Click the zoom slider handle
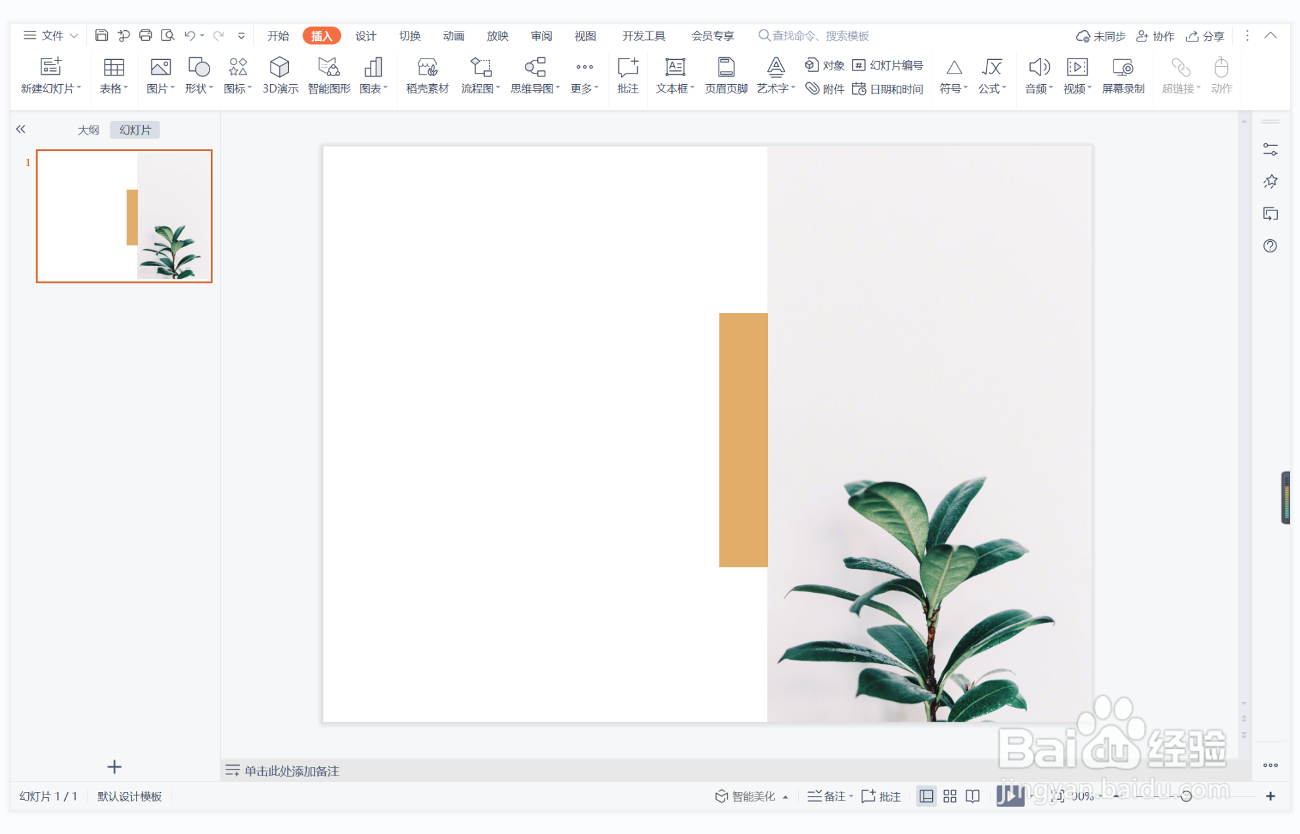The height and width of the screenshot is (834, 1300). 1186,796
